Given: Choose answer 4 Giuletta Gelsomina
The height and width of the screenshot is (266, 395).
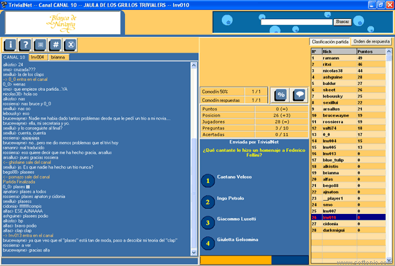Looking at the screenshot, I should 207,243.
